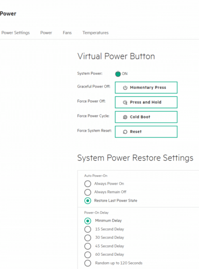Select Minimum Delay radio button
199x269 pixels.
click(87, 221)
